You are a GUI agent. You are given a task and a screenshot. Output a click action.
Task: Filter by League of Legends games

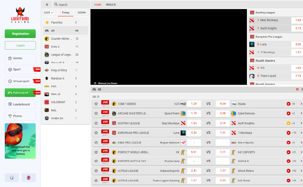pos(65,55)
